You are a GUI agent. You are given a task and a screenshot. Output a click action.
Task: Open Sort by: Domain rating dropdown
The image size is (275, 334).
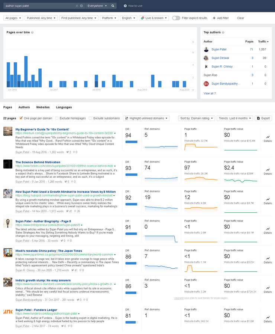pyautogui.click(x=197, y=118)
